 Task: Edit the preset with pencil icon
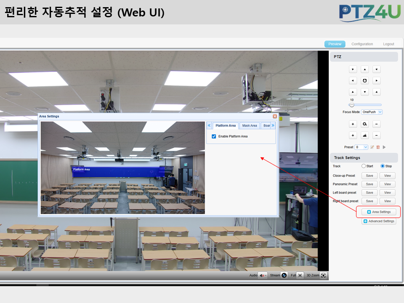372,147
